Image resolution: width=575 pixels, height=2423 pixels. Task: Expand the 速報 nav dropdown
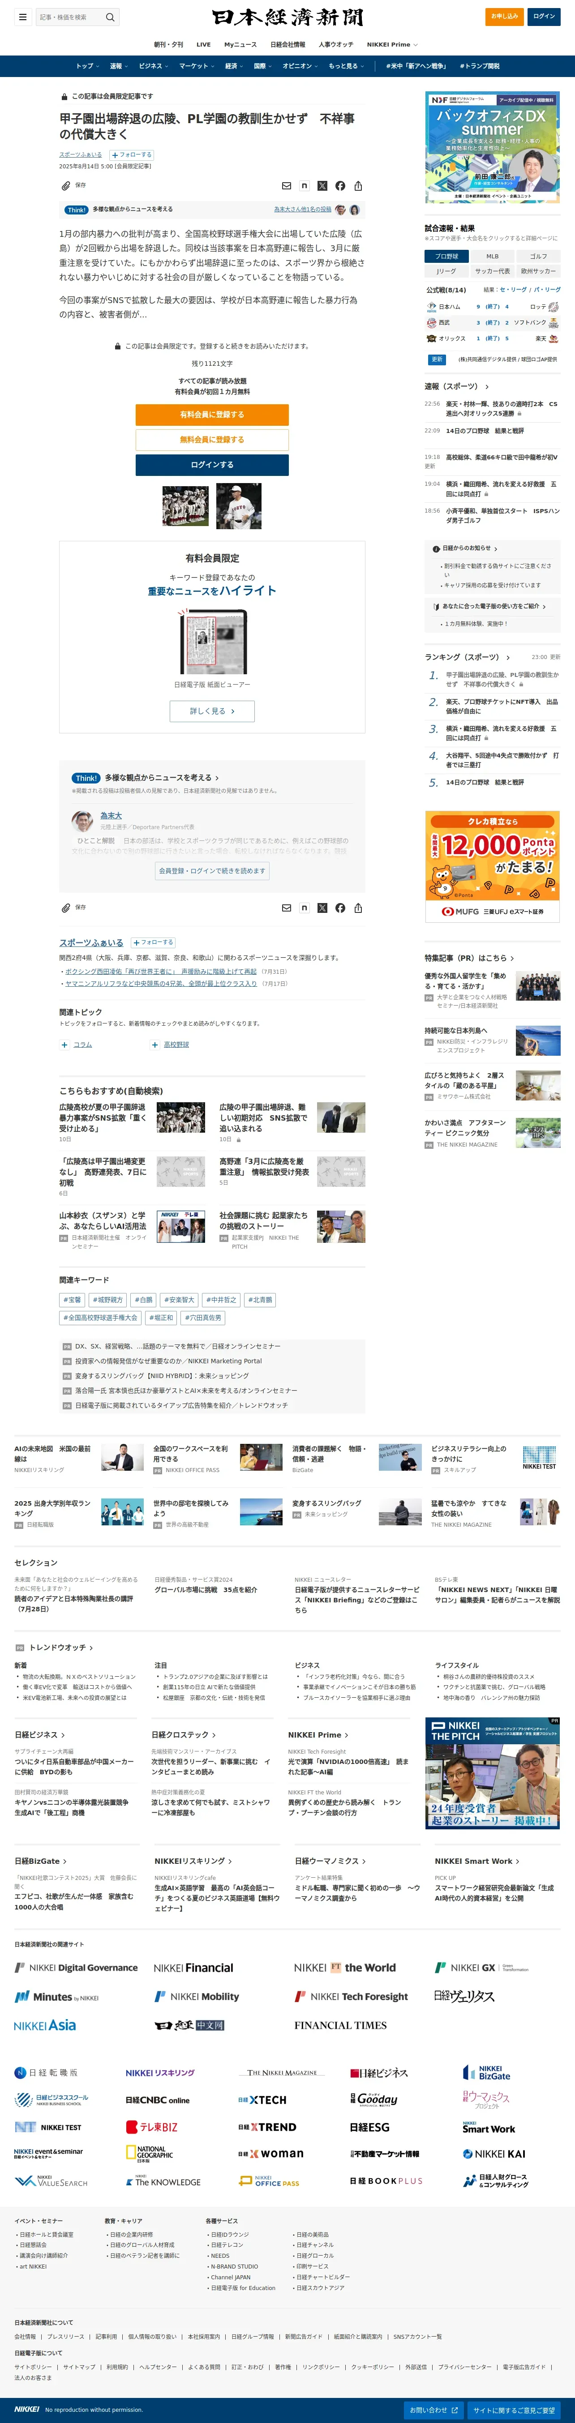(119, 66)
